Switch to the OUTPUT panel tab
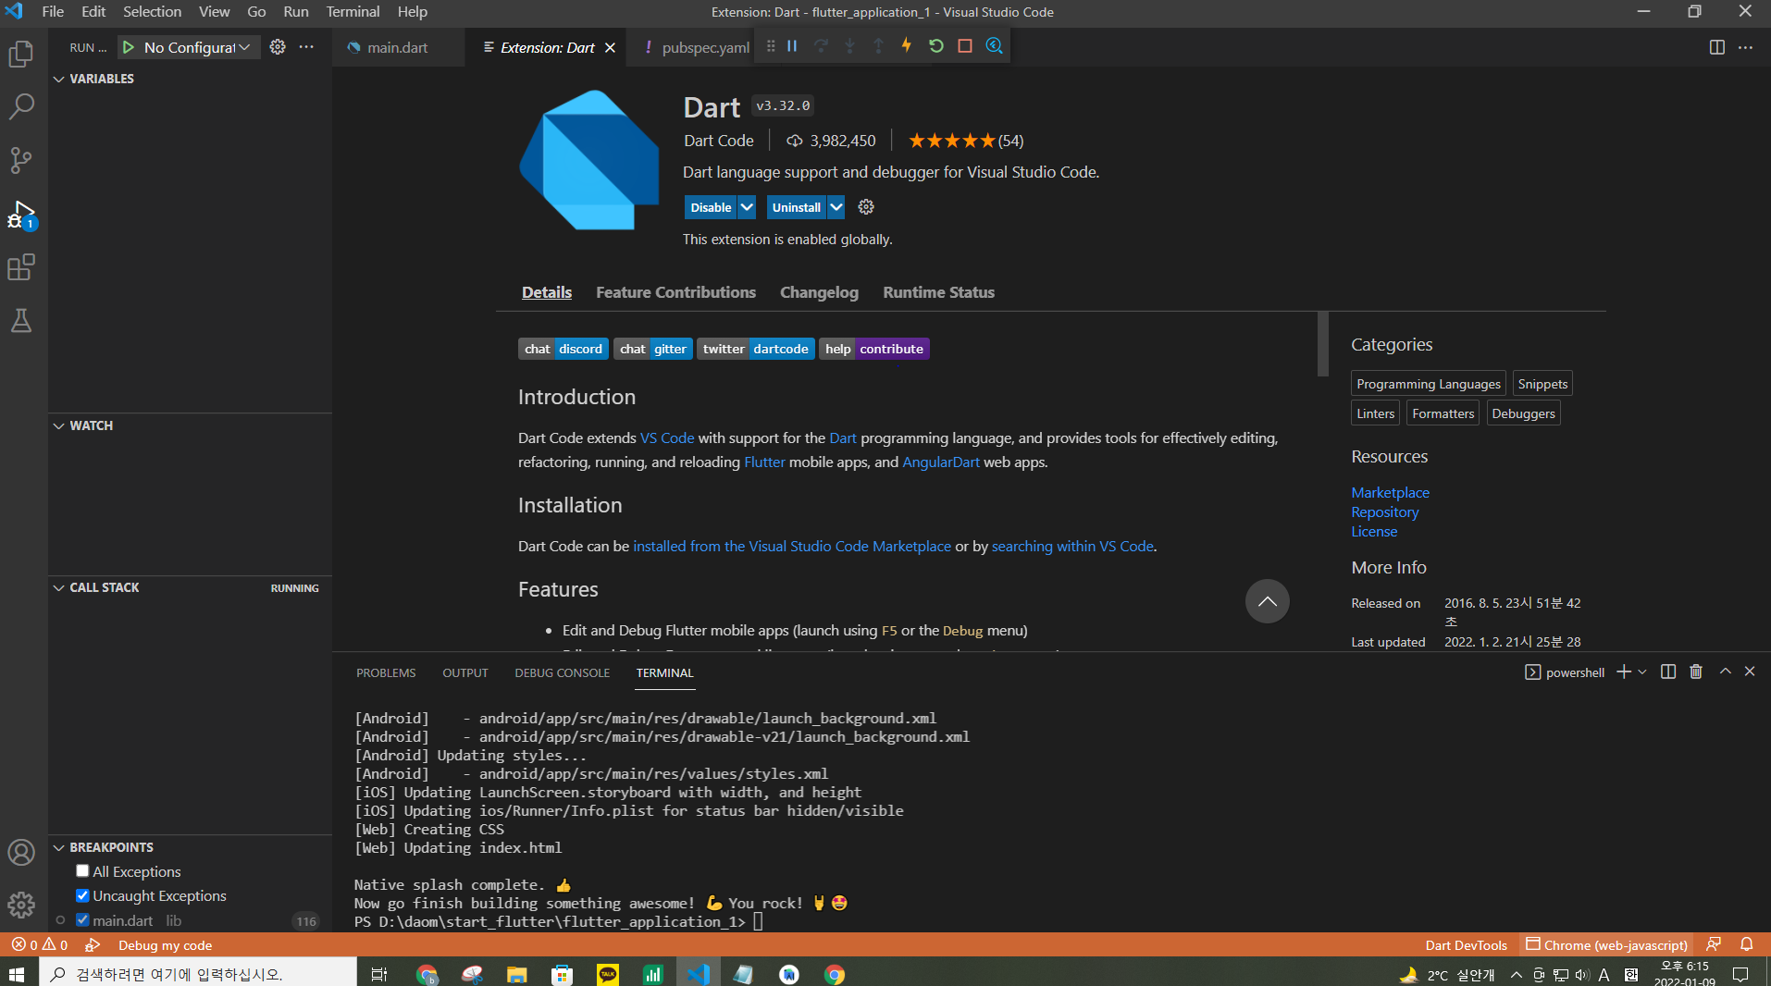 pyautogui.click(x=464, y=672)
